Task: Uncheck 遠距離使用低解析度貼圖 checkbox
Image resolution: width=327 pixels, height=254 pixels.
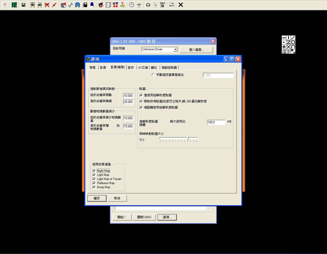Action: click(x=141, y=107)
